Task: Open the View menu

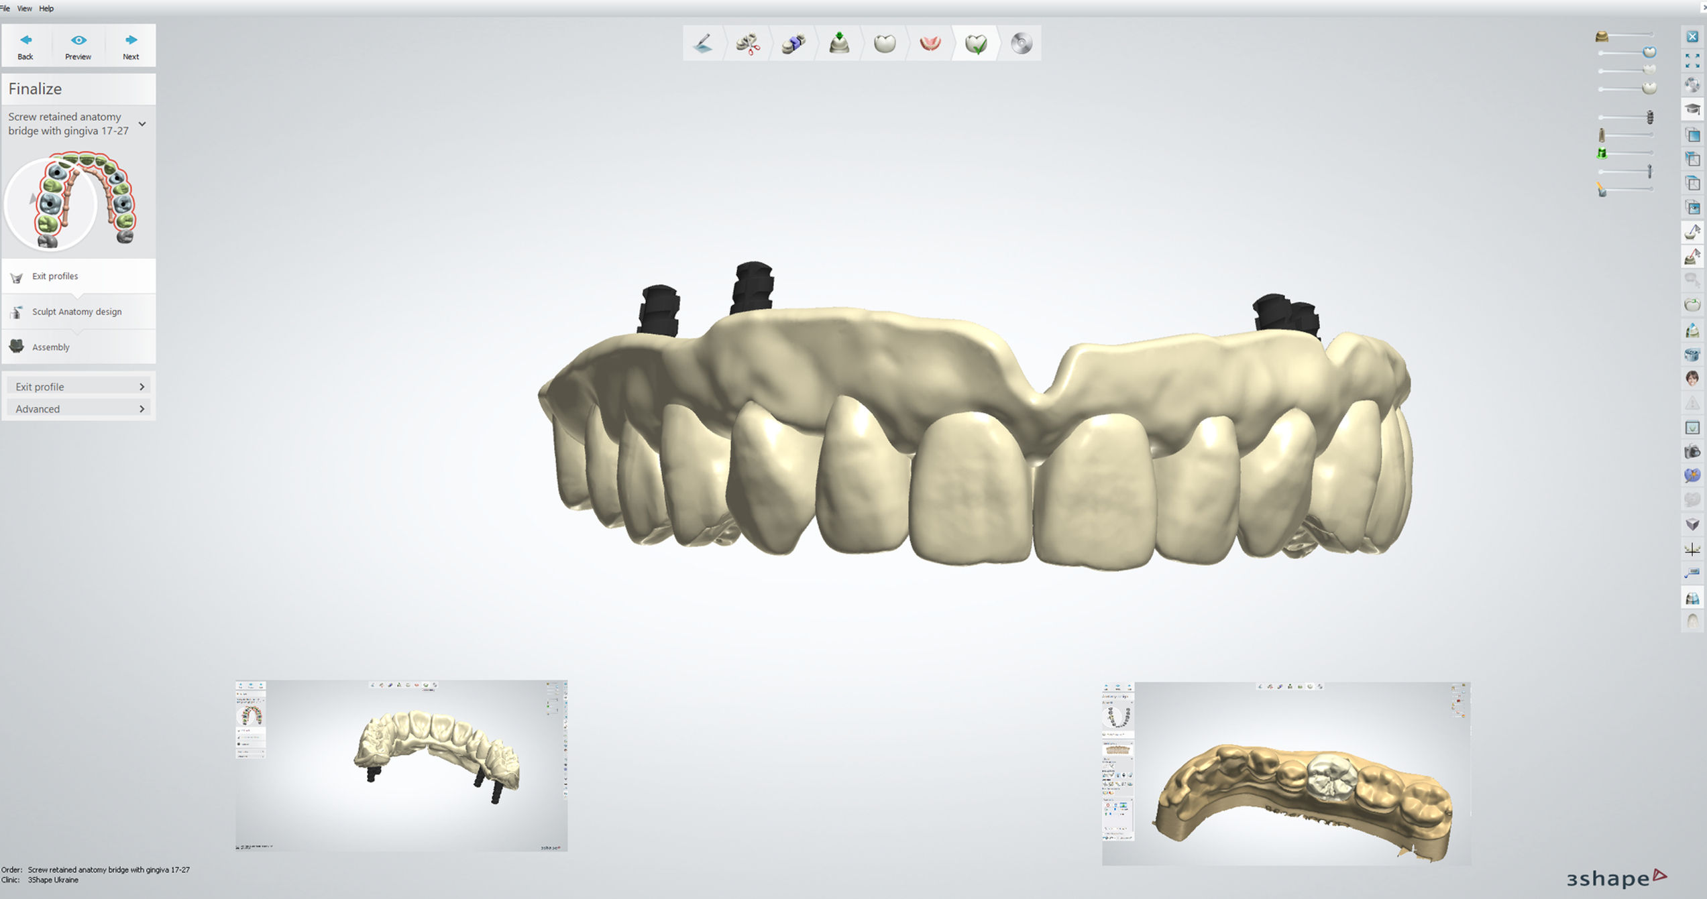Action: point(24,8)
